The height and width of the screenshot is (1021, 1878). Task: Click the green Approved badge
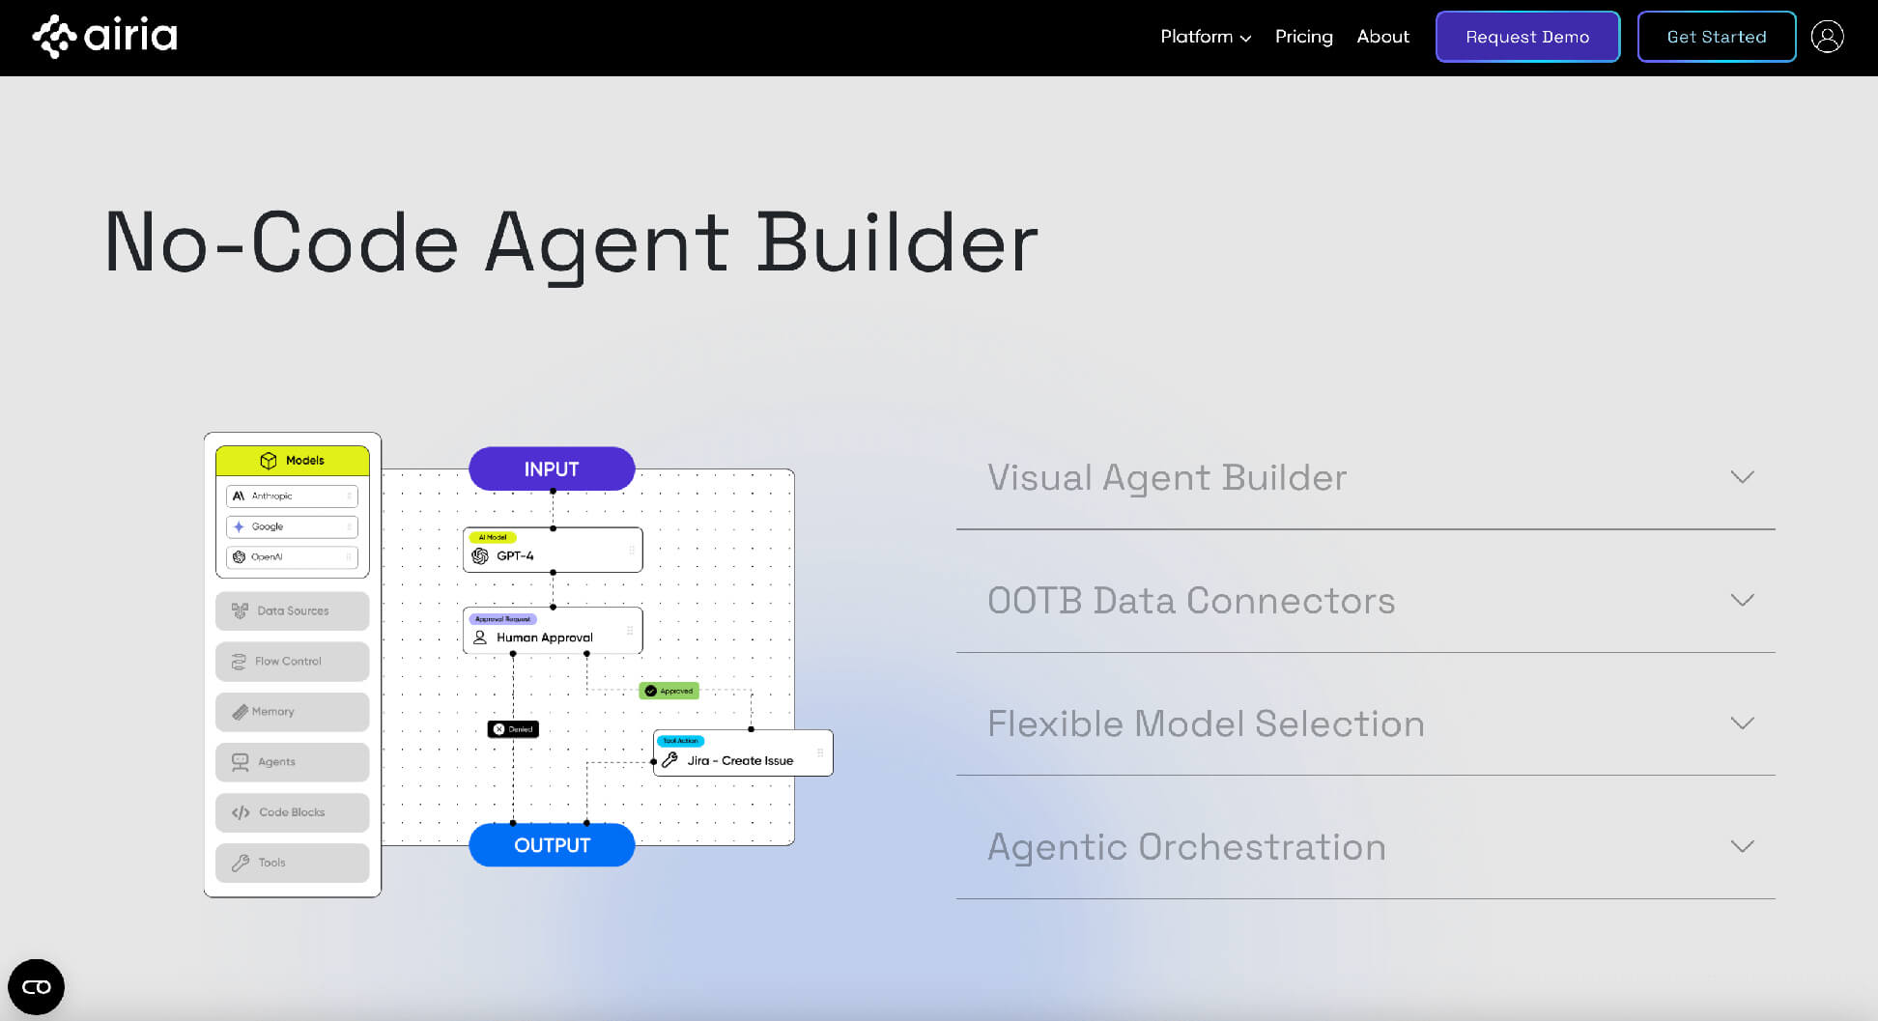pyautogui.click(x=669, y=691)
